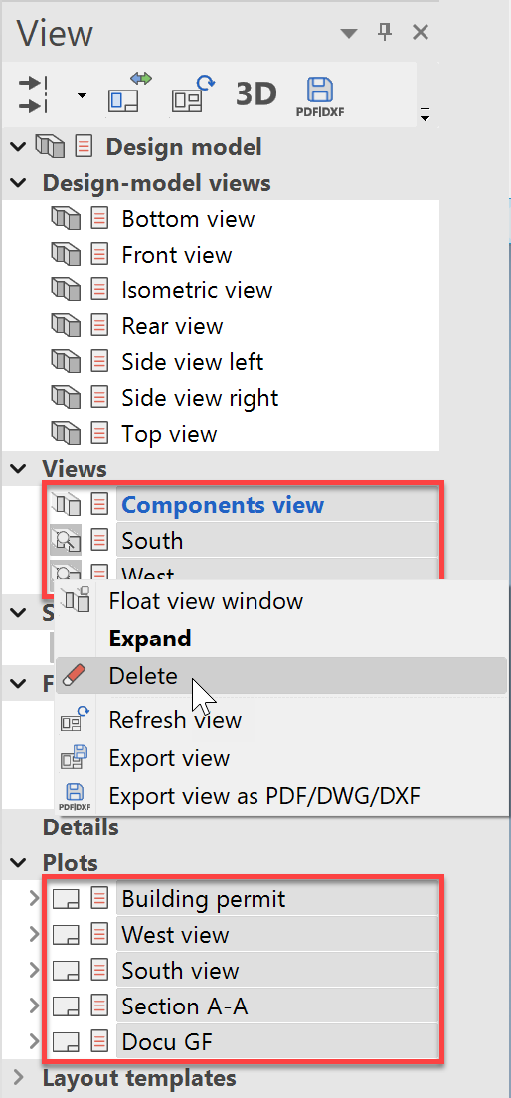
Task: Click the magnifier view icon beside South
Action: click(x=66, y=541)
